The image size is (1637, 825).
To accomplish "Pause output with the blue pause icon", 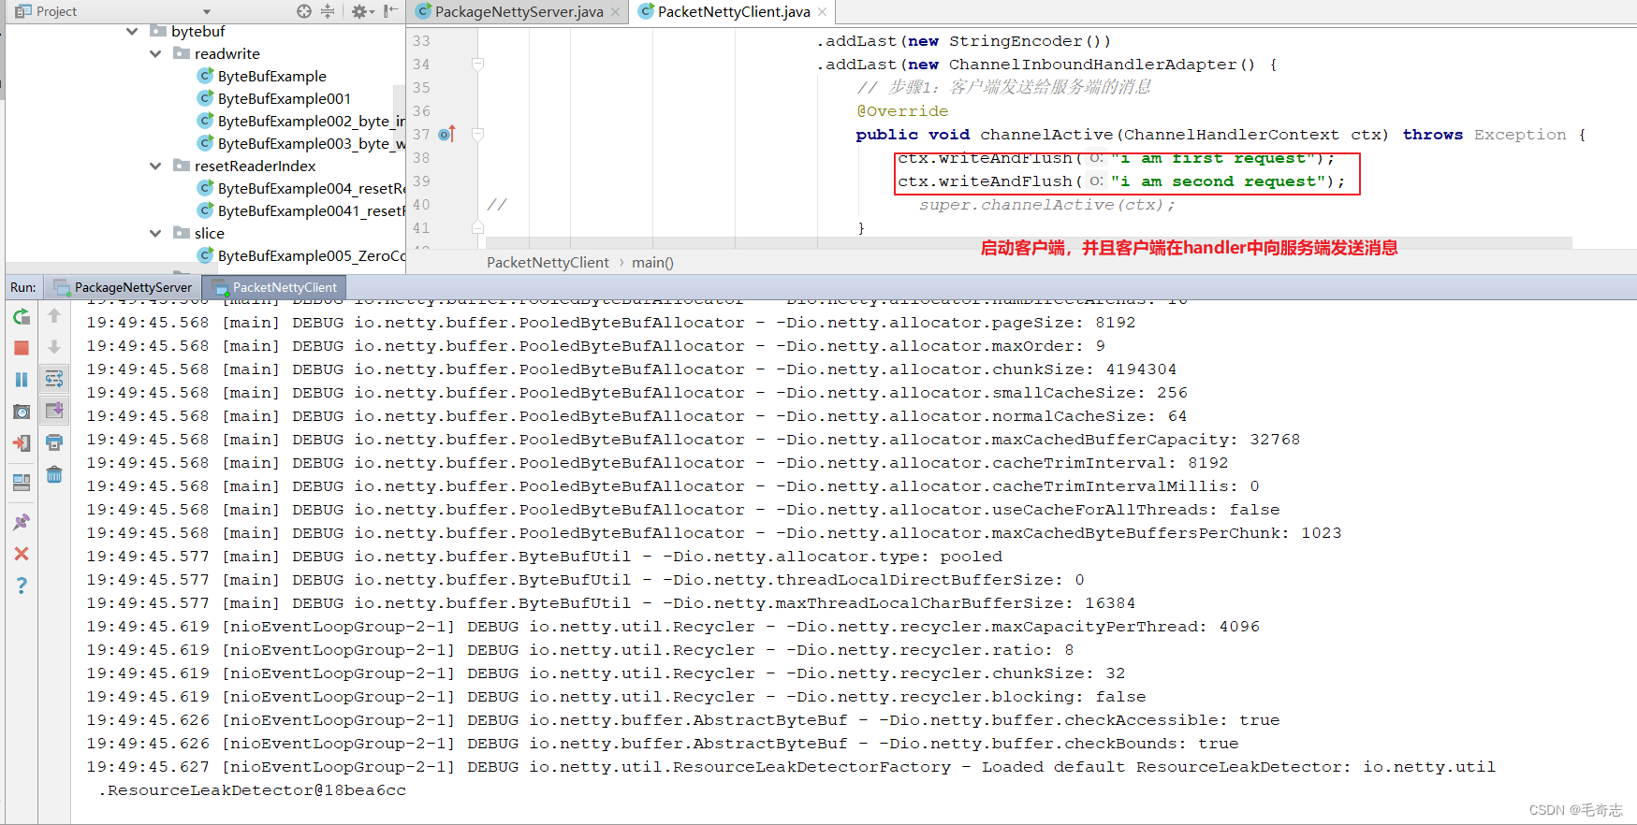I will [x=22, y=380].
